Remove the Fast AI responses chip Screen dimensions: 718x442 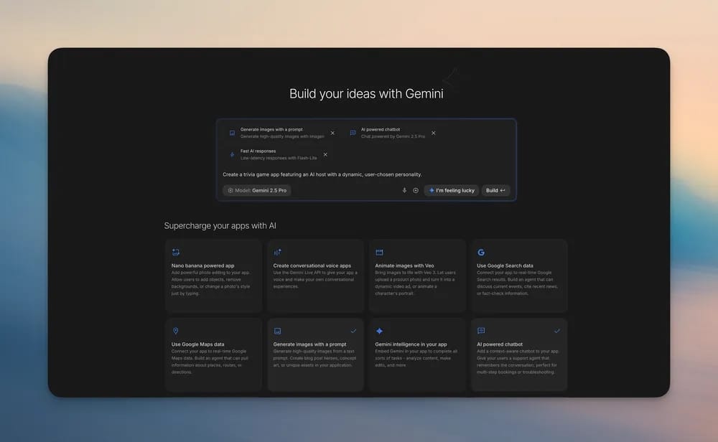(325, 154)
